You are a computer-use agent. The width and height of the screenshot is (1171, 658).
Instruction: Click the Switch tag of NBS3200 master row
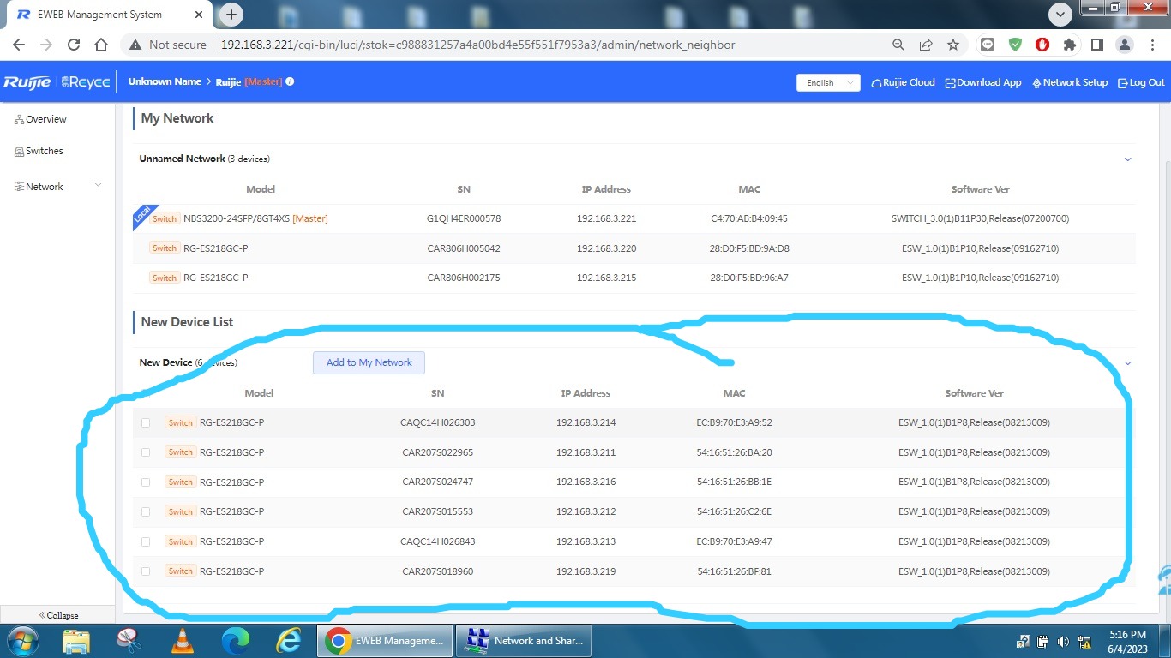165,218
